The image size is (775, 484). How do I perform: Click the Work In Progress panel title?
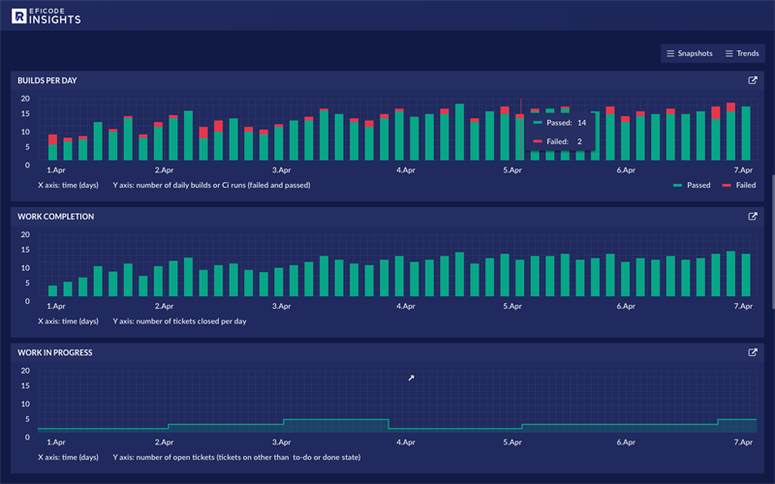tap(55, 353)
